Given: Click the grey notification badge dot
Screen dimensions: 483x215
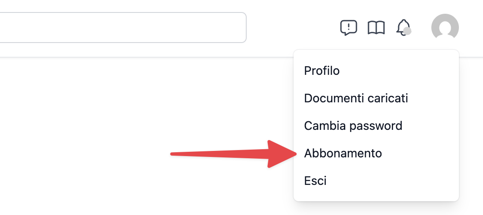Looking at the screenshot, I should tap(407, 31).
